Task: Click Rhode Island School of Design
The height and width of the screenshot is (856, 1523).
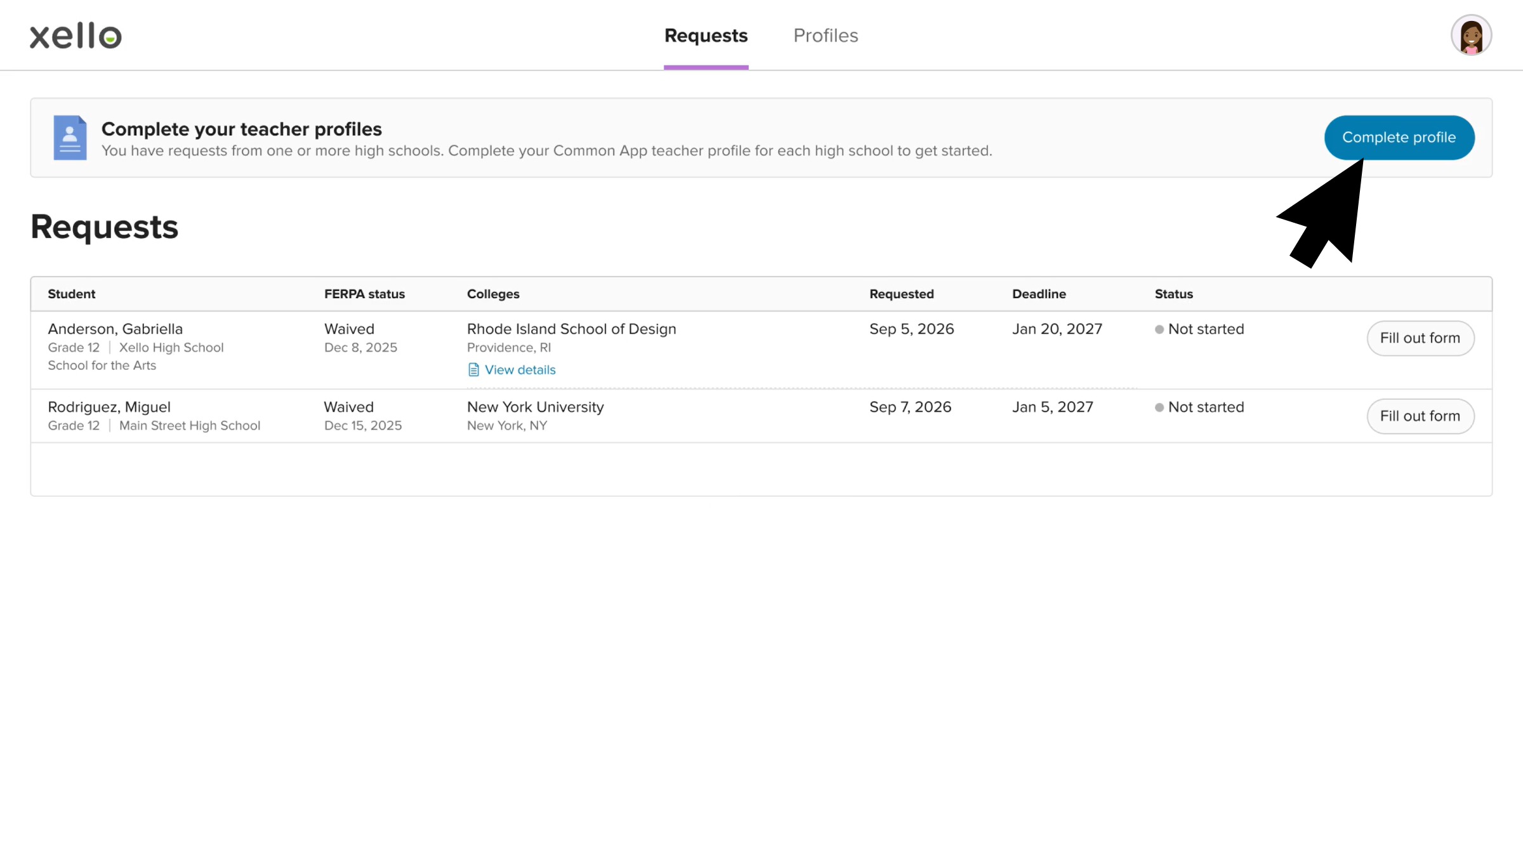Action: 571,329
